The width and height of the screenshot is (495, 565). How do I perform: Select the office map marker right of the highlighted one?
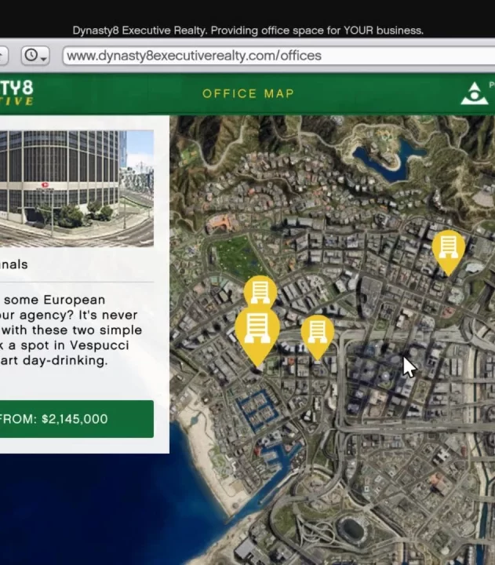[x=317, y=337]
